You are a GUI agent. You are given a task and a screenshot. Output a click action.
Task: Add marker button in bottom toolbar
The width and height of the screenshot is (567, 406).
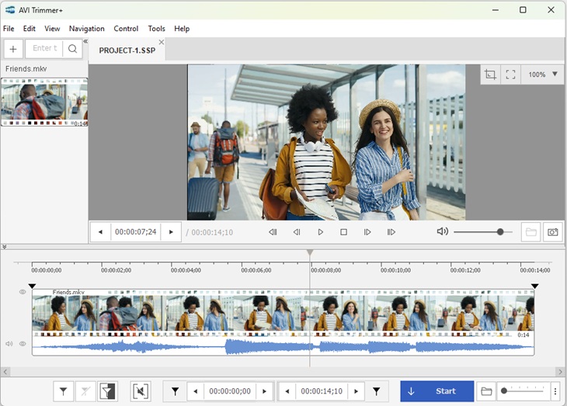click(63, 391)
